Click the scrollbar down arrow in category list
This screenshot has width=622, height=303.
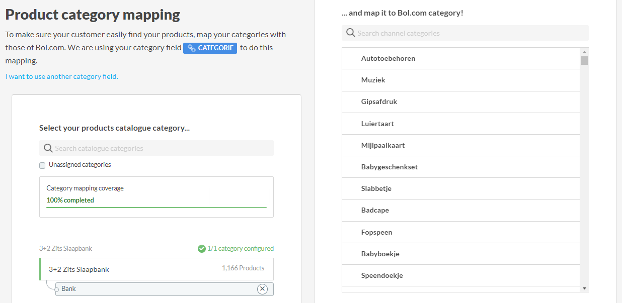(584, 288)
